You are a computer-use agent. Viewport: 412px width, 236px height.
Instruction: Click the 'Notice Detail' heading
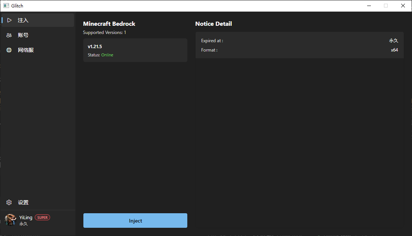(x=213, y=24)
